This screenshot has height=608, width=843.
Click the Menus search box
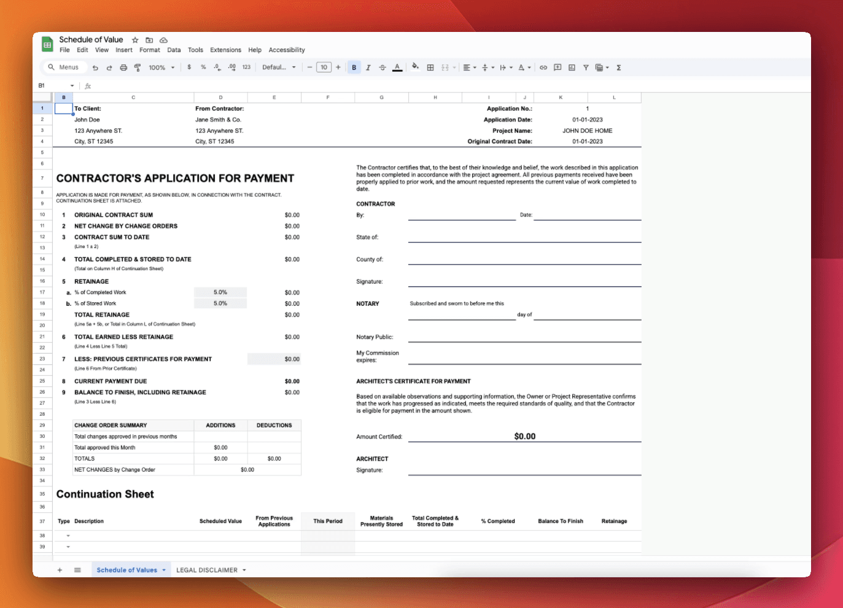(64, 67)
